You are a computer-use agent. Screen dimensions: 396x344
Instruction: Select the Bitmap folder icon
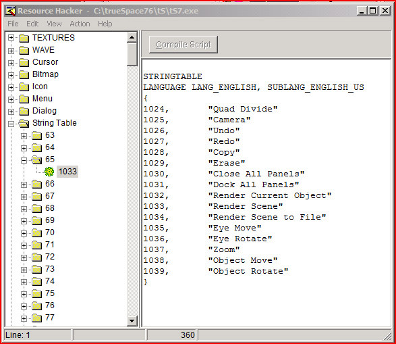pyautogui.click(x=24, y=74)
